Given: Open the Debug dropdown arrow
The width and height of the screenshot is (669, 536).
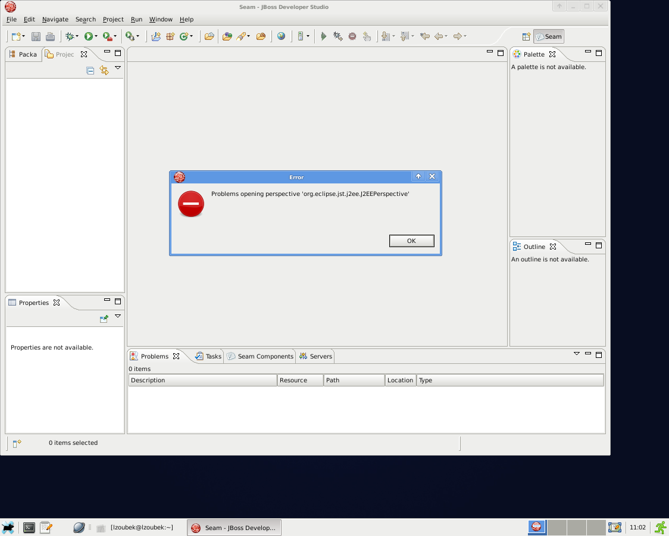Looking at the screenshot, I should point(77,37).
